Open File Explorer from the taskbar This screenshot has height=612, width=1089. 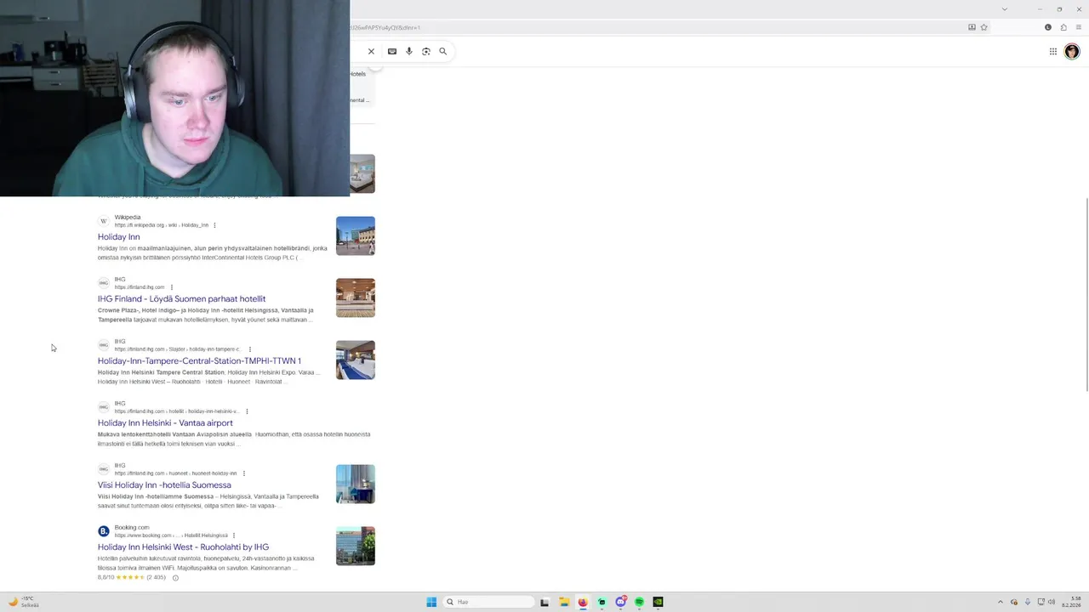click(x=563, y=602)
